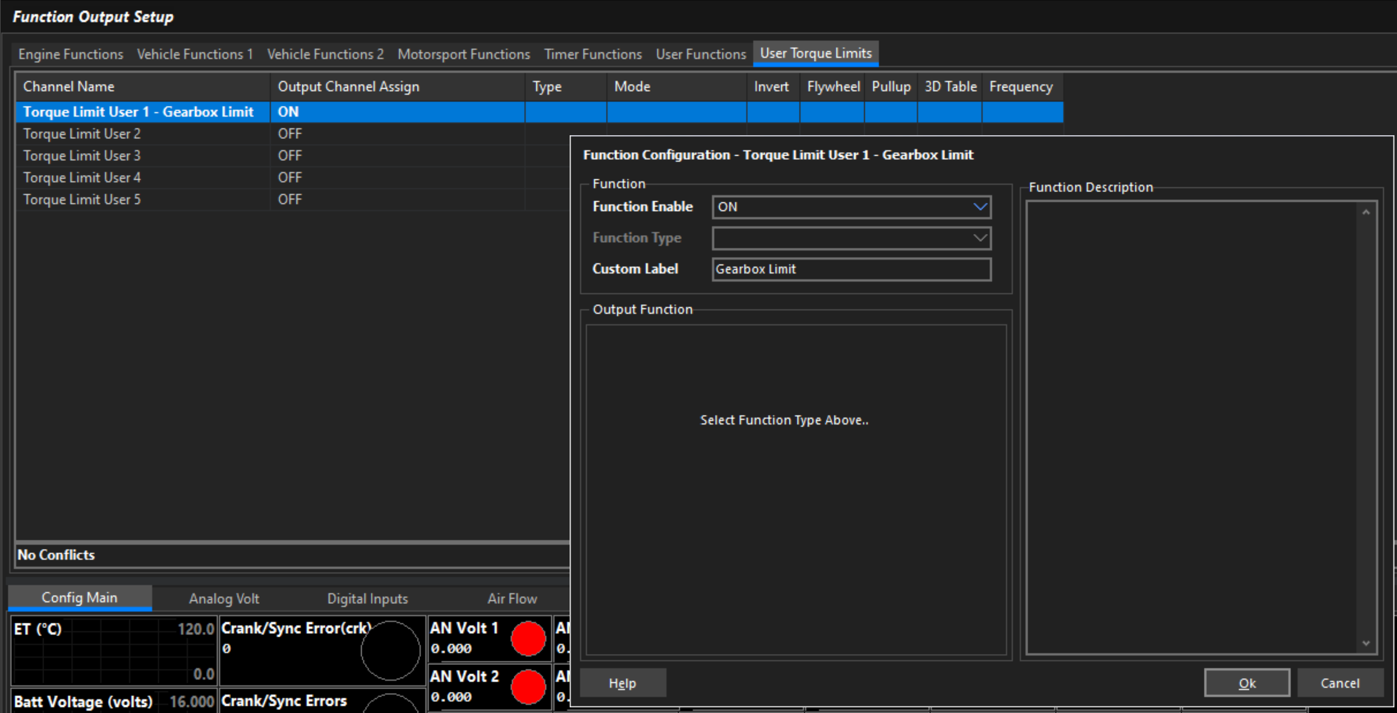Switch to Vehicle Functions 1 tab
Image resolution: width=1397 pixels, height=713 pixels.
195,54
